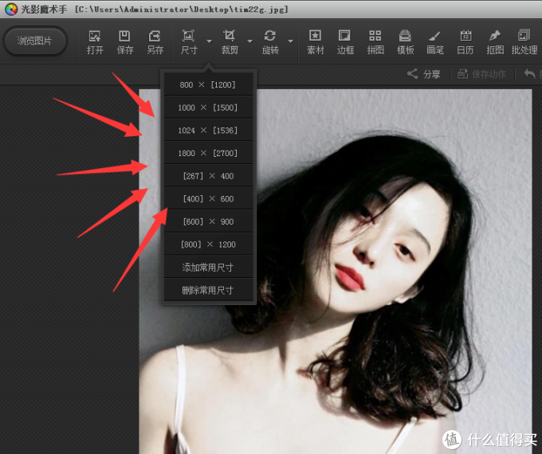Open the Collage (拼图) tool
542x454 pixels.
[x=375, y=41]
